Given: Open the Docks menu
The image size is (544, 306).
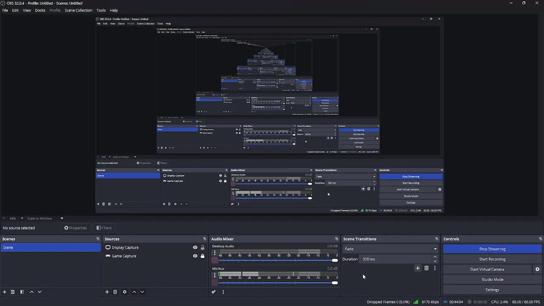Looking at the screenshot, I should (40, 10).
